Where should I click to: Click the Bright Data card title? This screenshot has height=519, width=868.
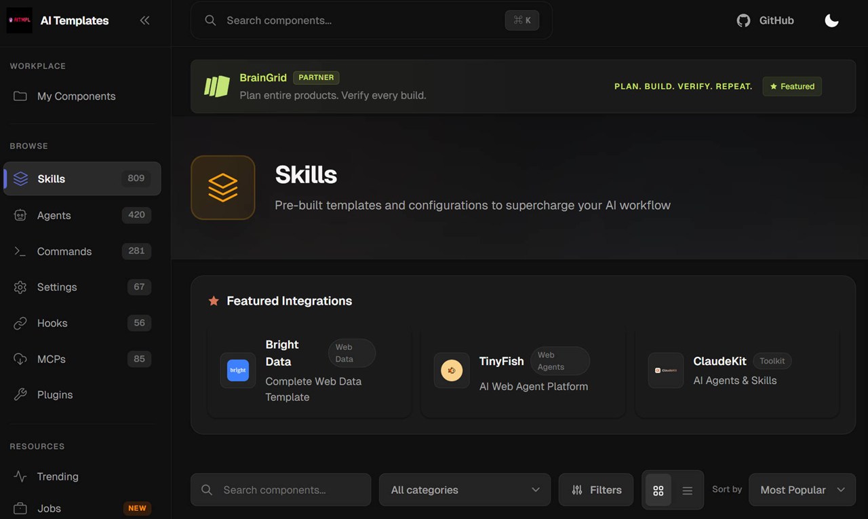(282, 353)
